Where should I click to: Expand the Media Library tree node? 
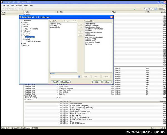tap(21, 31)
